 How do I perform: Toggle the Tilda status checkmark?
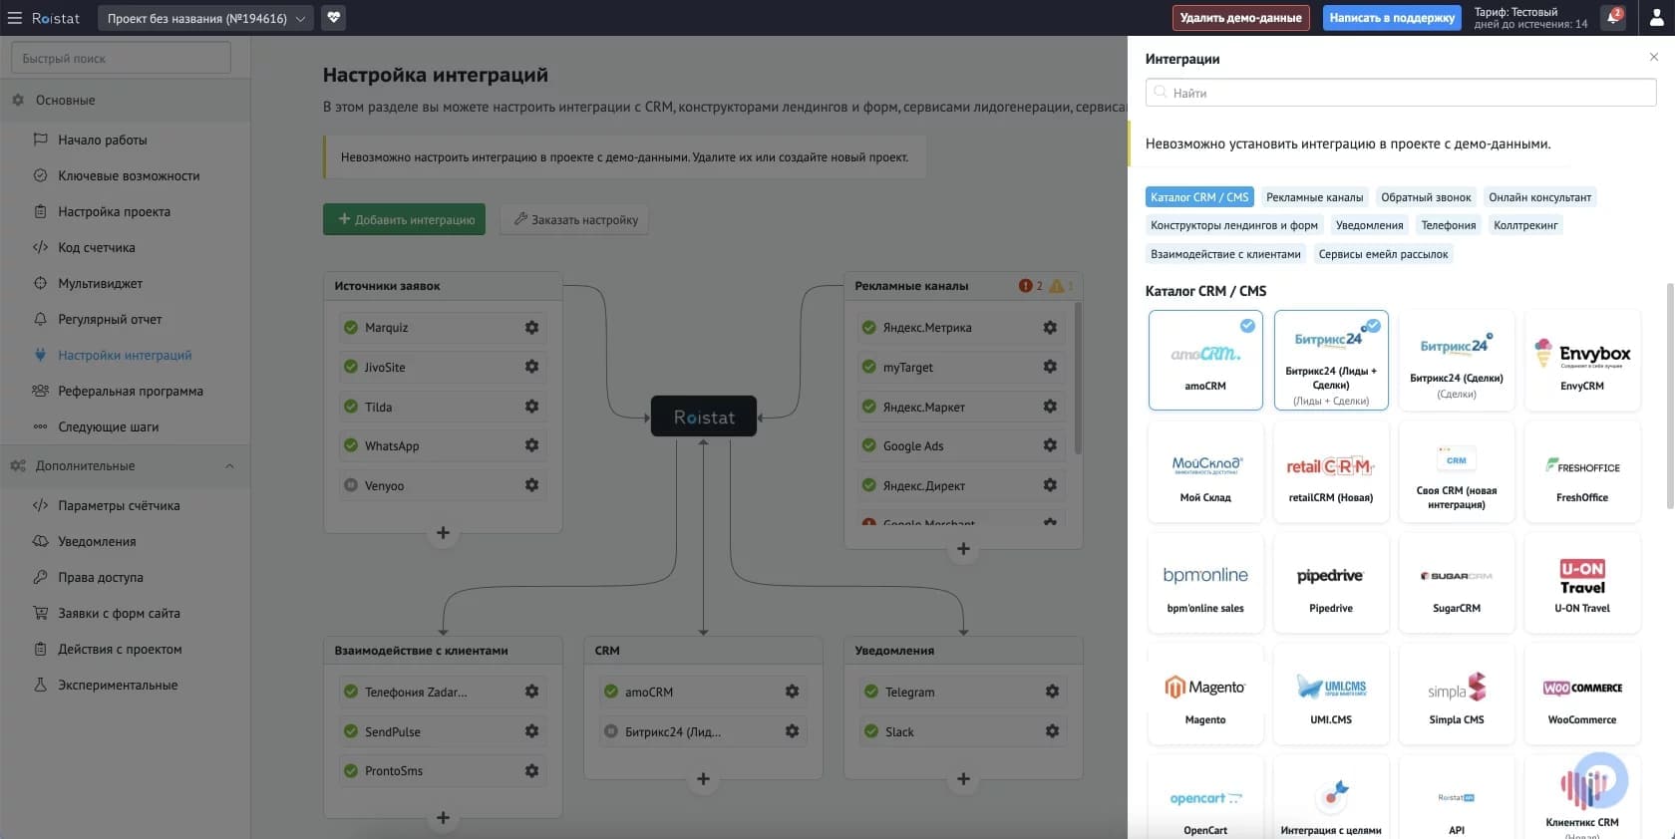click(351, 407)
